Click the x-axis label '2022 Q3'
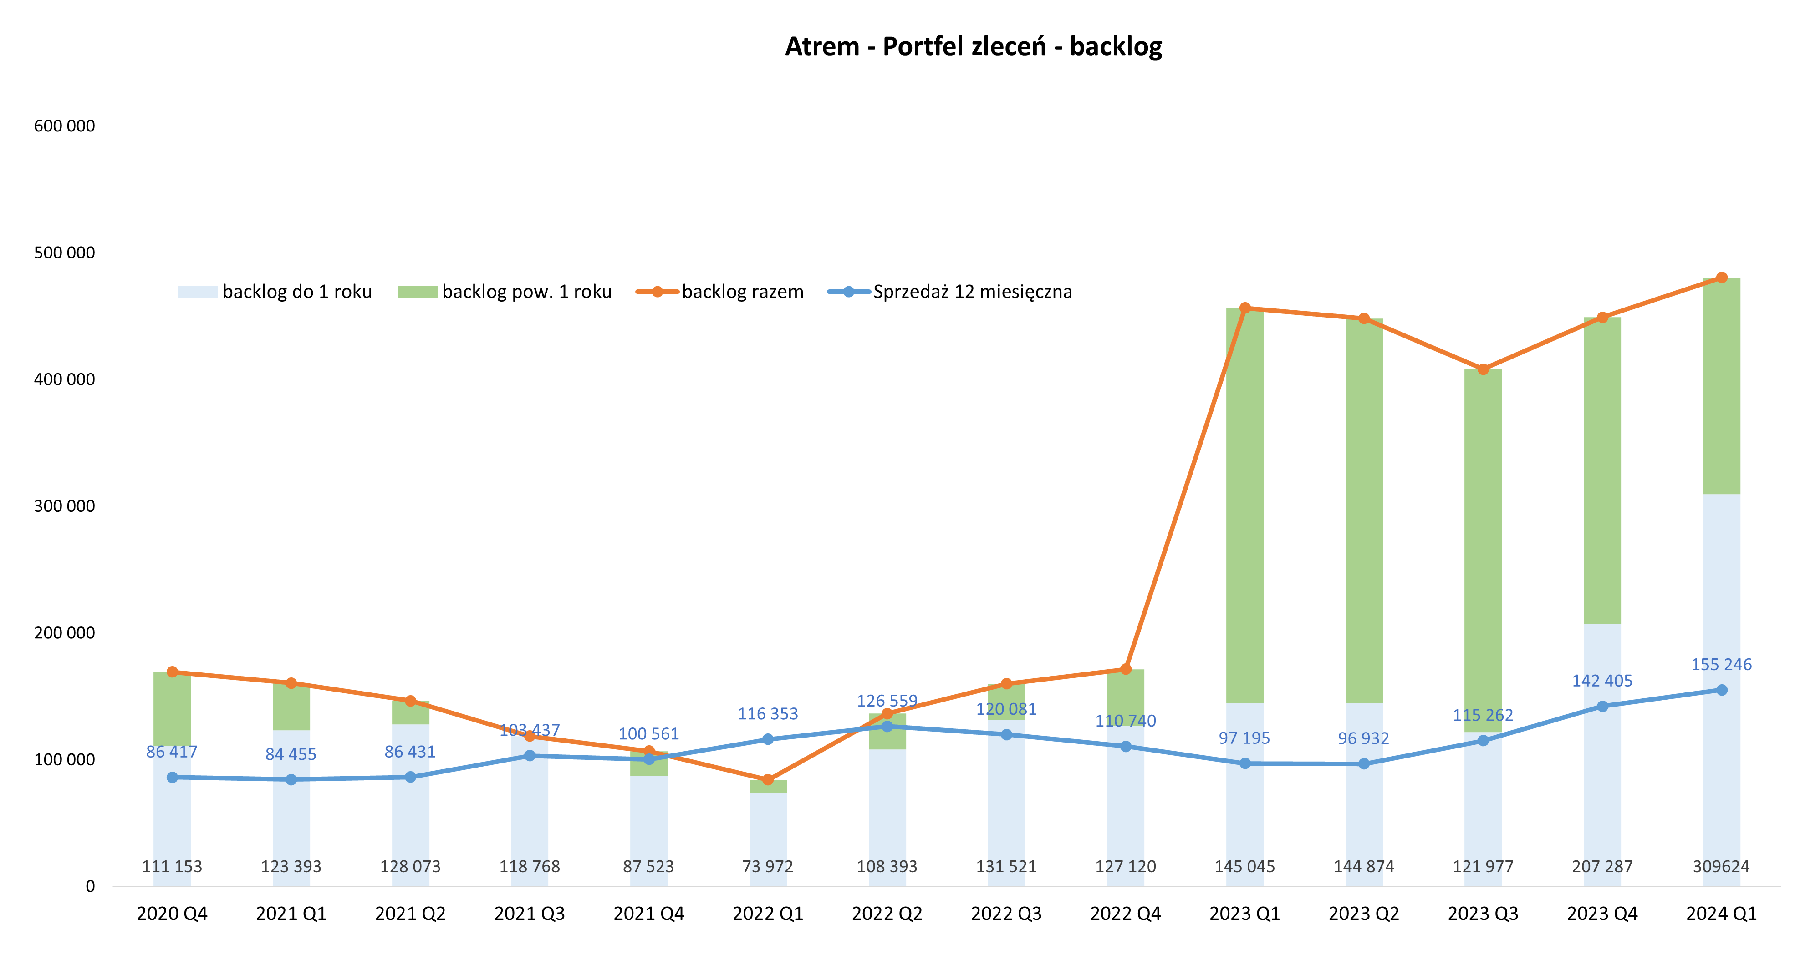This screenshot has height=970, width=1795. (x=1006, y=914)
